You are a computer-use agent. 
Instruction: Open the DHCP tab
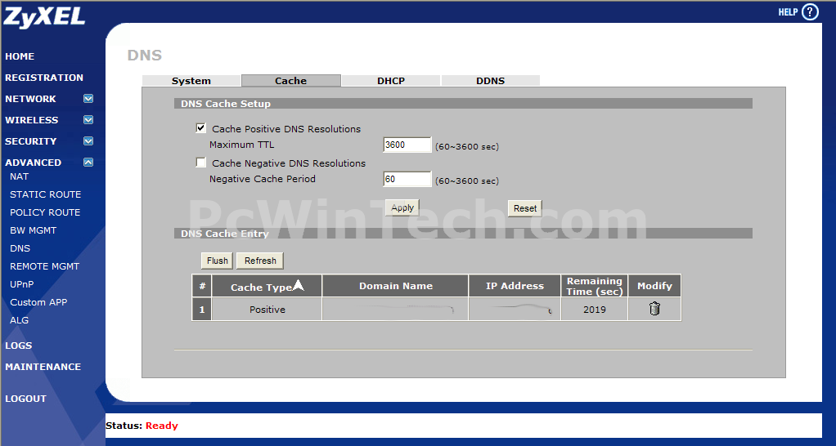tap(391, 80)
